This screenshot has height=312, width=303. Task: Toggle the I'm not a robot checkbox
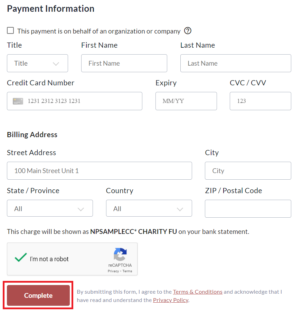(x=21, y=258)
